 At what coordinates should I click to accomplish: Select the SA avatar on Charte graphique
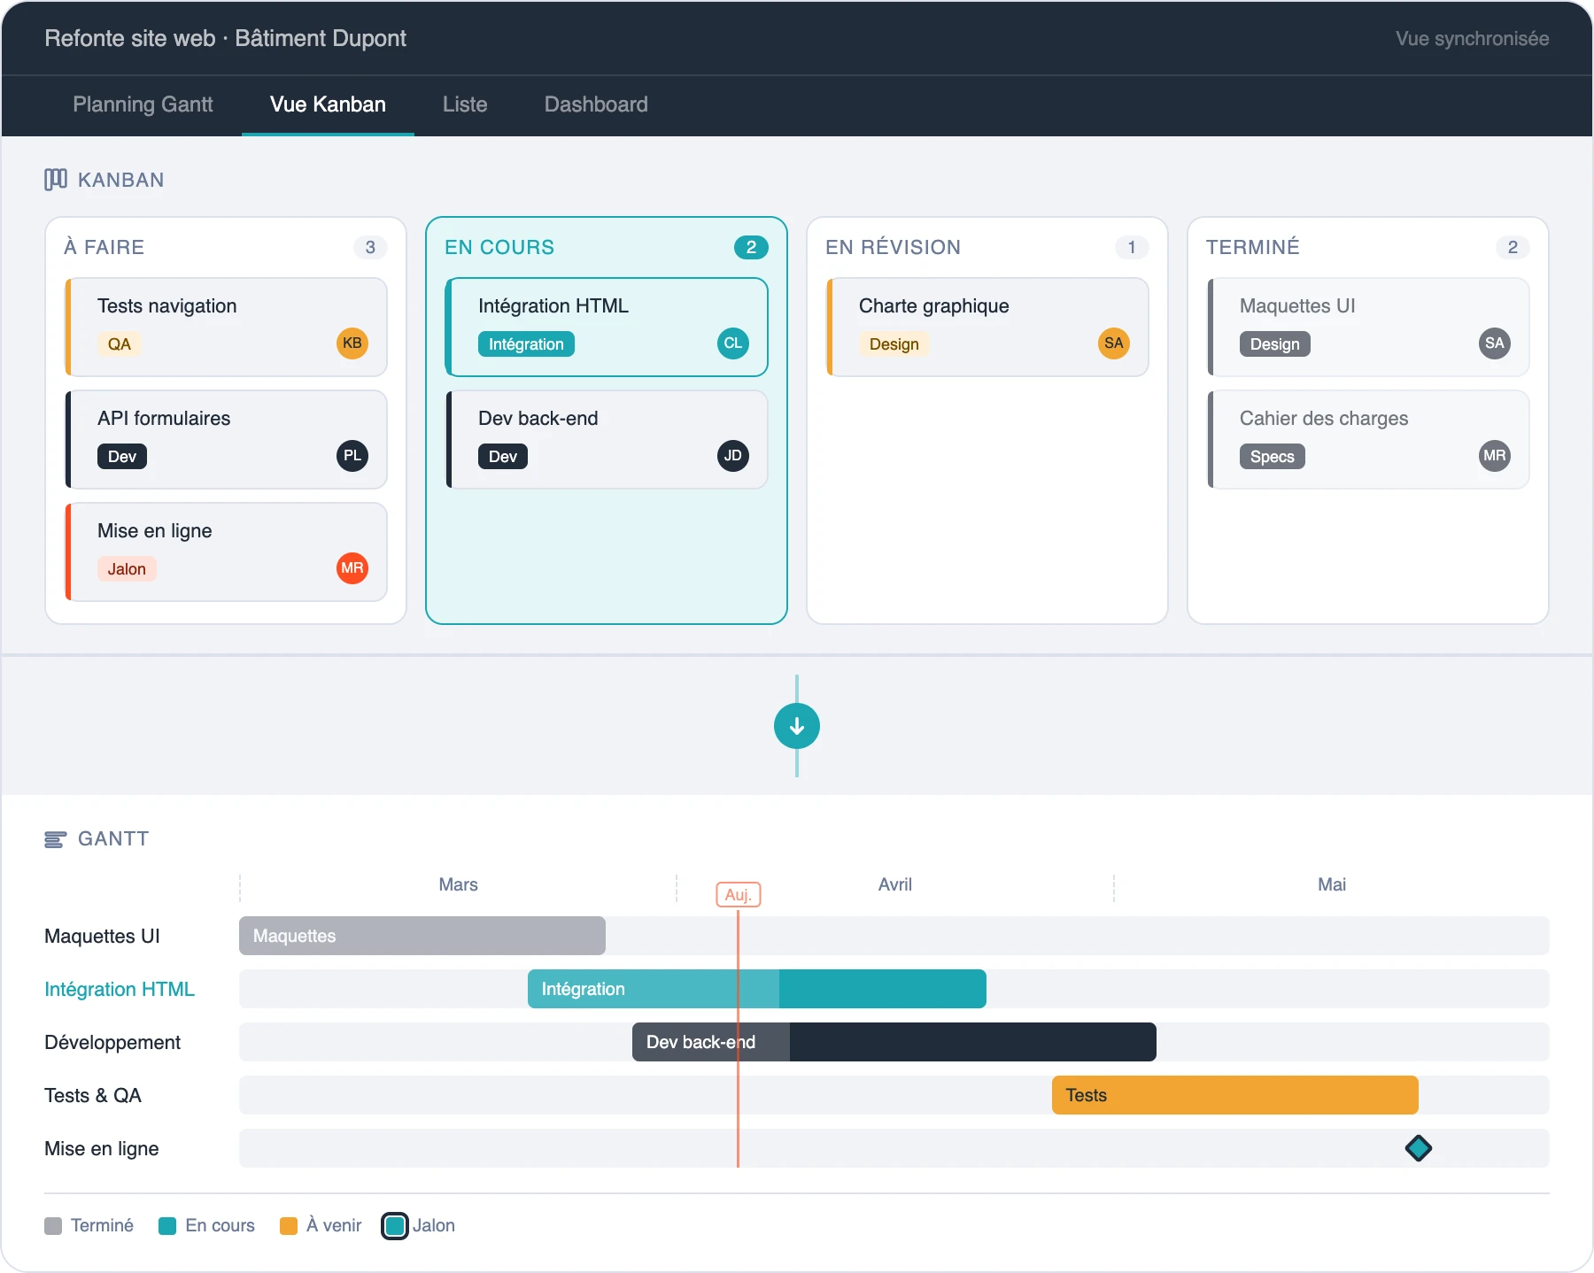(x=1113, y=343)
